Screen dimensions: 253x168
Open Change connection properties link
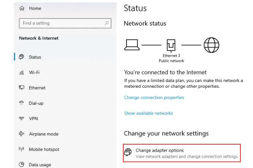[x=154, y=98]
